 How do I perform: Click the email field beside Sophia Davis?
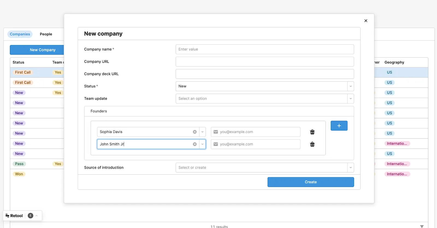[255, 132]
